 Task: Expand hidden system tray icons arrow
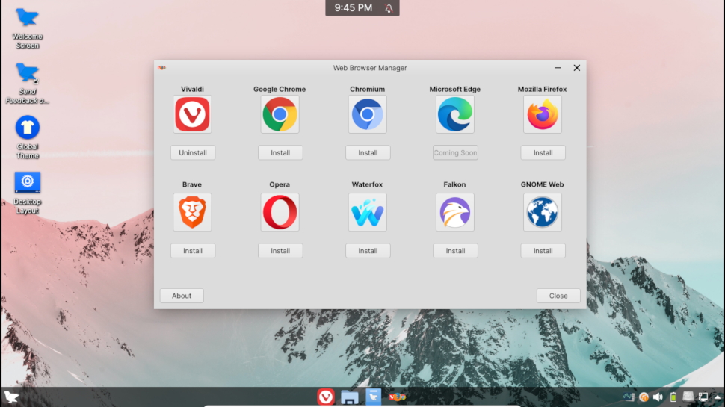(x=717, y=397)
